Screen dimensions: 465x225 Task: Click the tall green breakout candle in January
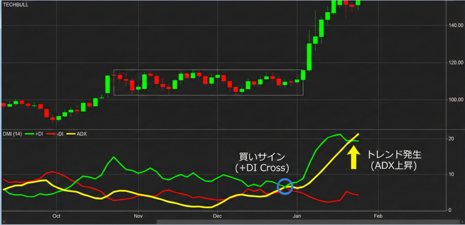(x=309, y=57)
